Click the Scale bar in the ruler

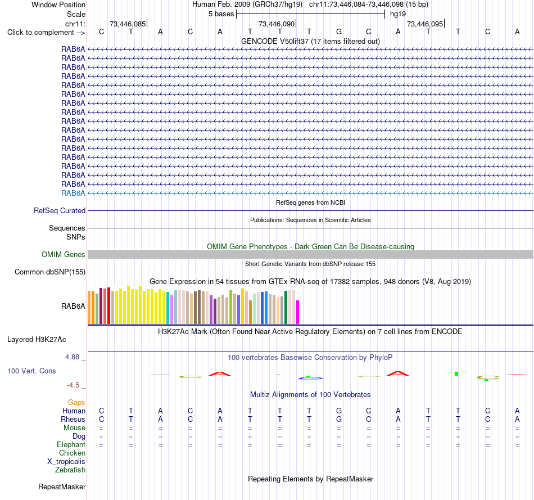[x=311, y=14]
